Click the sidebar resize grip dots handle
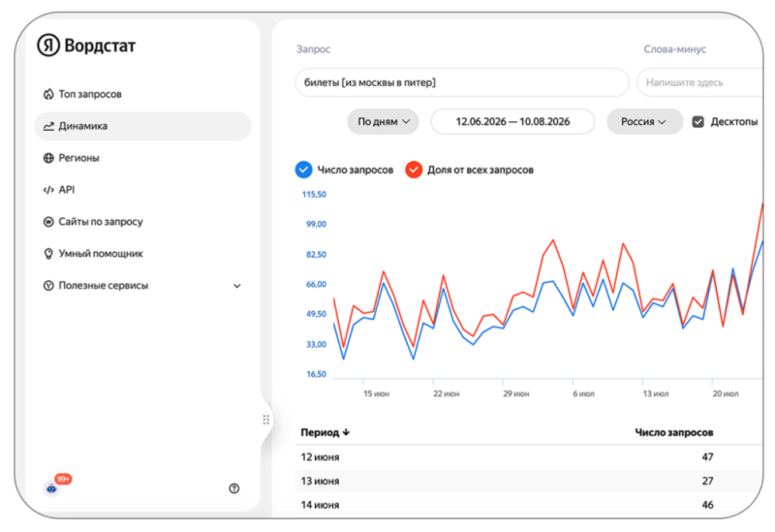The image size is (775, 532). click(265, 420)
